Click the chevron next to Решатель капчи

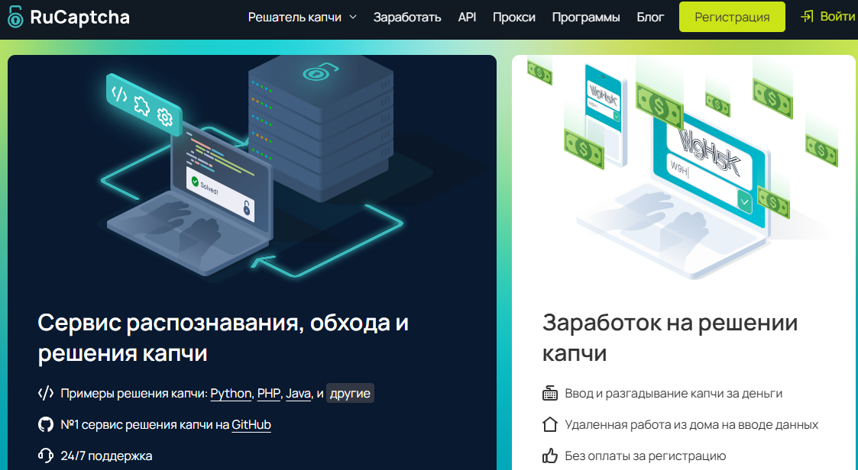coord(353,17)
